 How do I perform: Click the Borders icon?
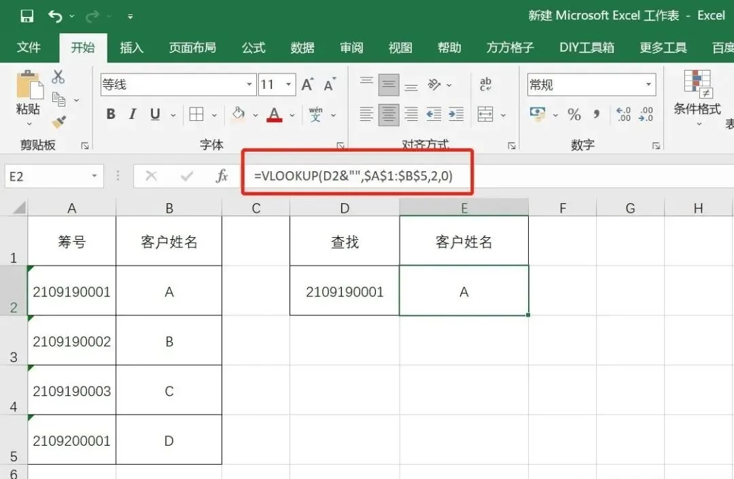click(x=196, y=114)
